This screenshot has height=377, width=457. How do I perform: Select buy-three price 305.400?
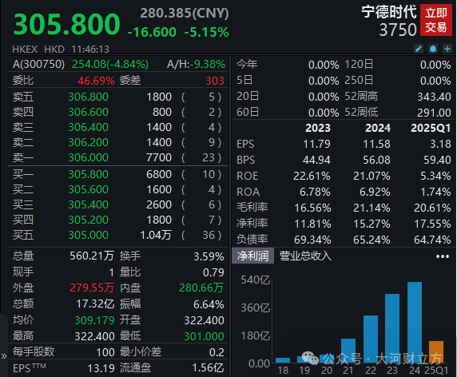click(89, 204)
